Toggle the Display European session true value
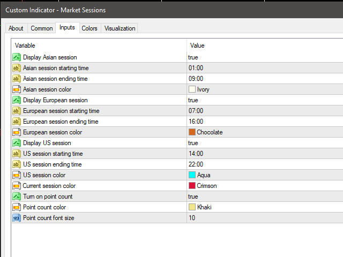Image resolution: width=343 pixels, height=257 pixels. 193,100
